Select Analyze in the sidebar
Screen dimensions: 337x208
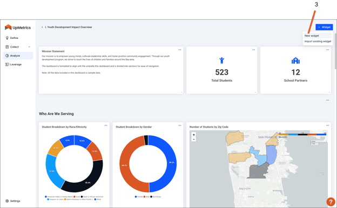coord(18,56)
